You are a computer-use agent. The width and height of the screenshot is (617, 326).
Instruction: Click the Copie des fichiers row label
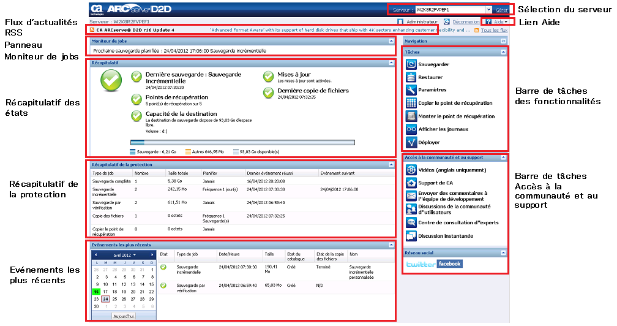[x=108, y=216]
